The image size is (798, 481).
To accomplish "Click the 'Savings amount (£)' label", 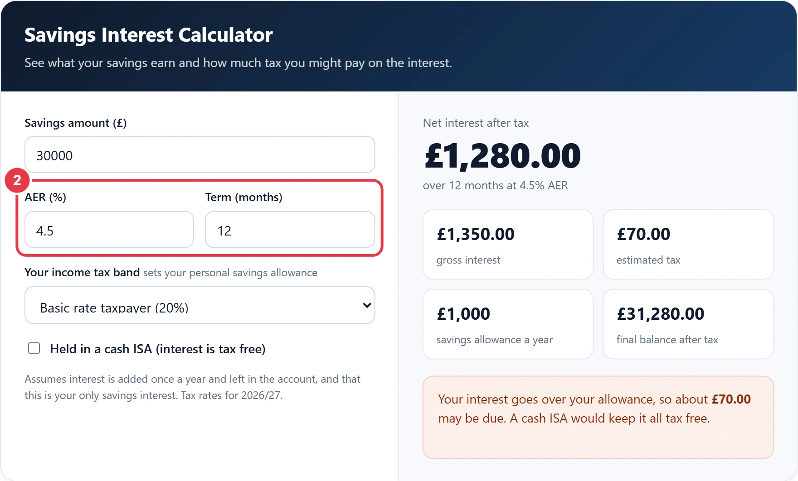I will 76,123.
